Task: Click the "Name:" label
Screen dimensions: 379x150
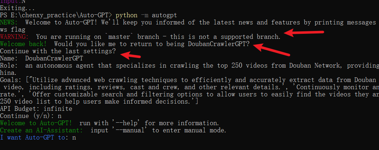Action: coord(9,58)
